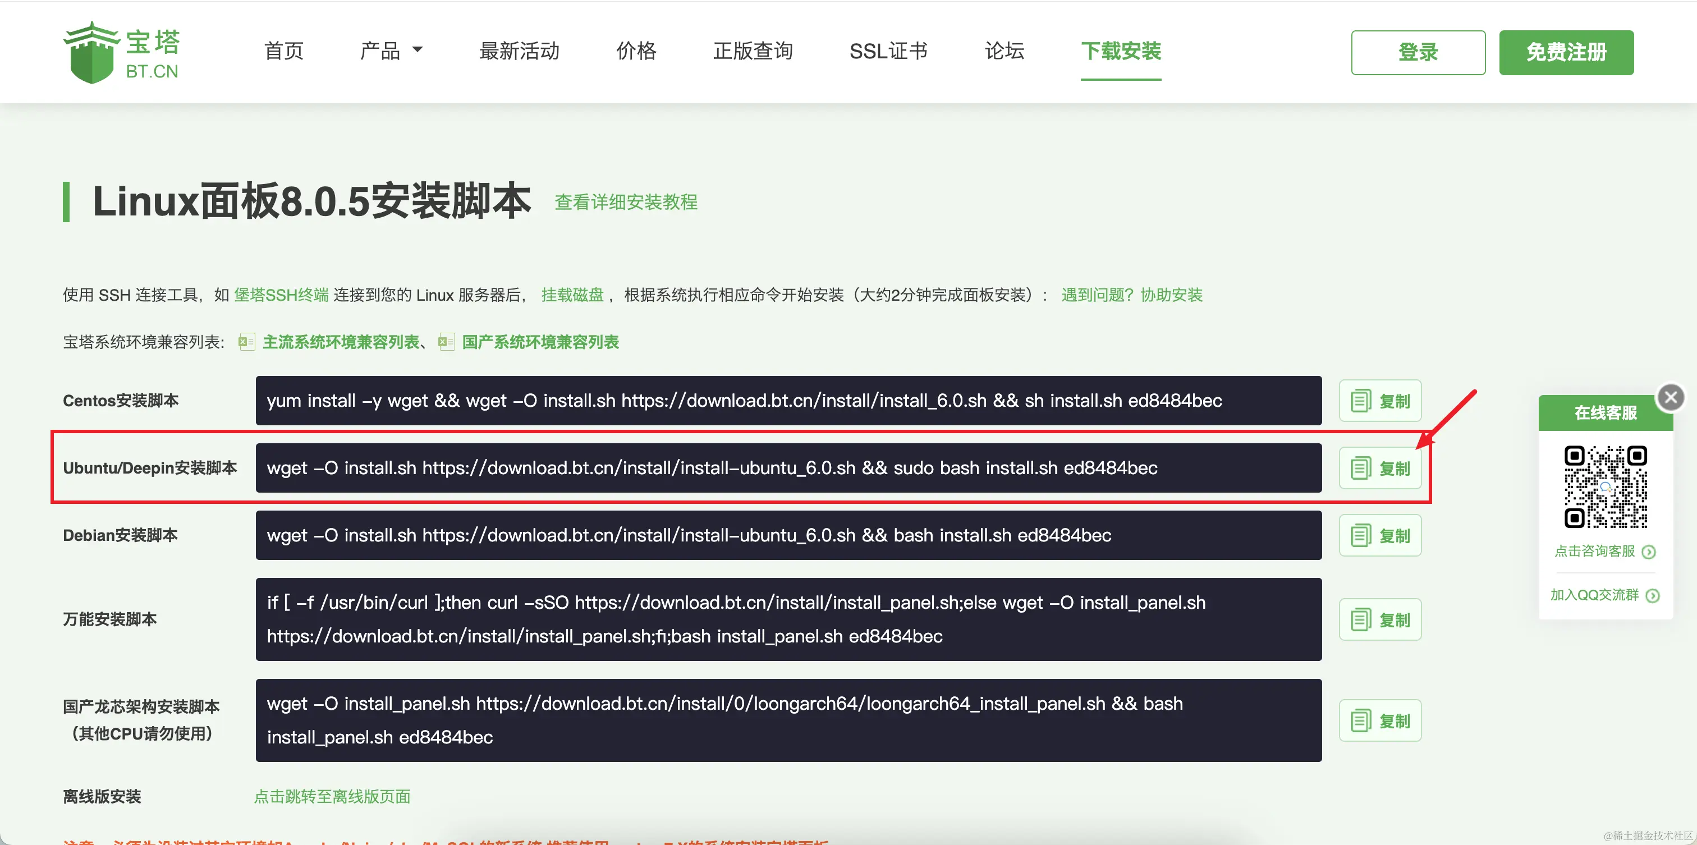This screenshot has height=845, width=1697.
Task: Copy the Debian install script
Action: (1379, 535)
